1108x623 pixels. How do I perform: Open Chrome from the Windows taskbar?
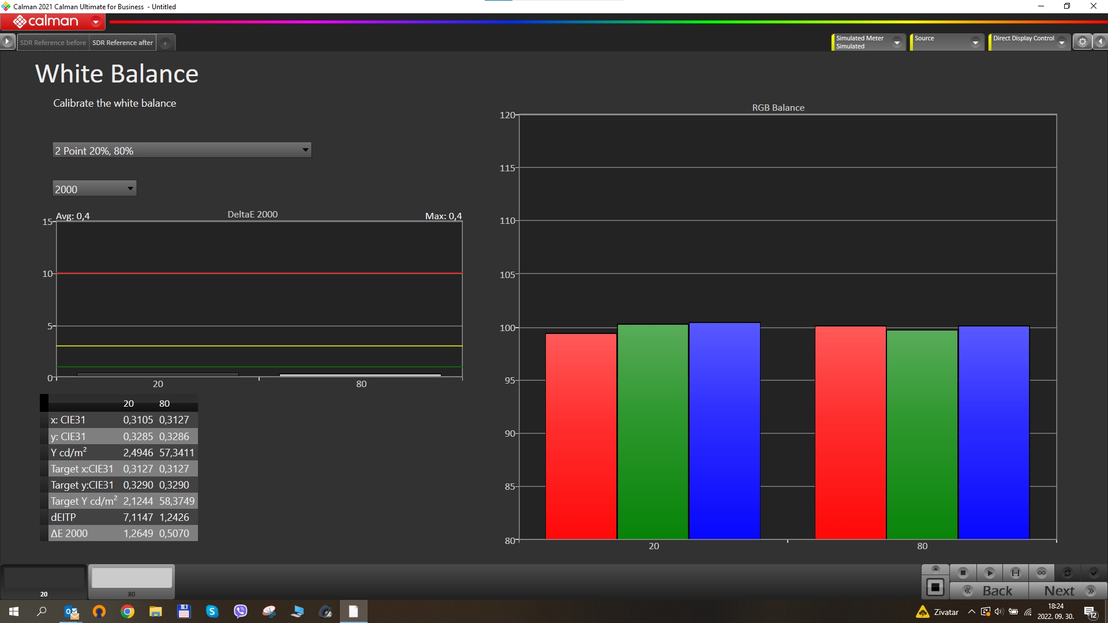(x=128, y=611)
